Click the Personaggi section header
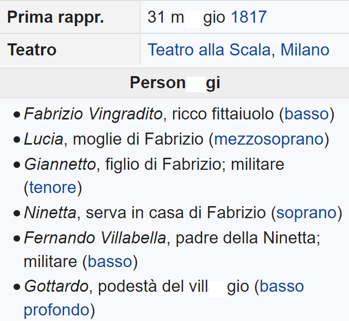Viewport: 349px width, 321px height. coord(175,83)
